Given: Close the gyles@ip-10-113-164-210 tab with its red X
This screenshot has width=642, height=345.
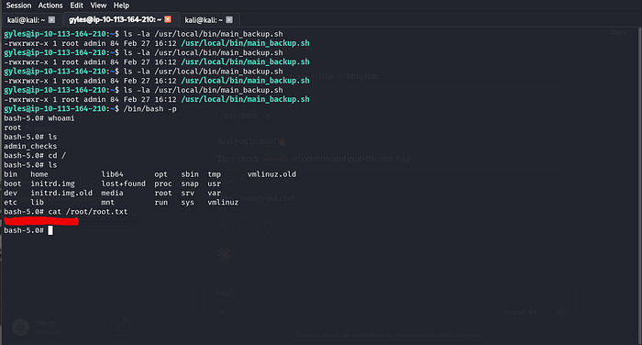Looking at the screenshot, I should click(x=168, y=19).
